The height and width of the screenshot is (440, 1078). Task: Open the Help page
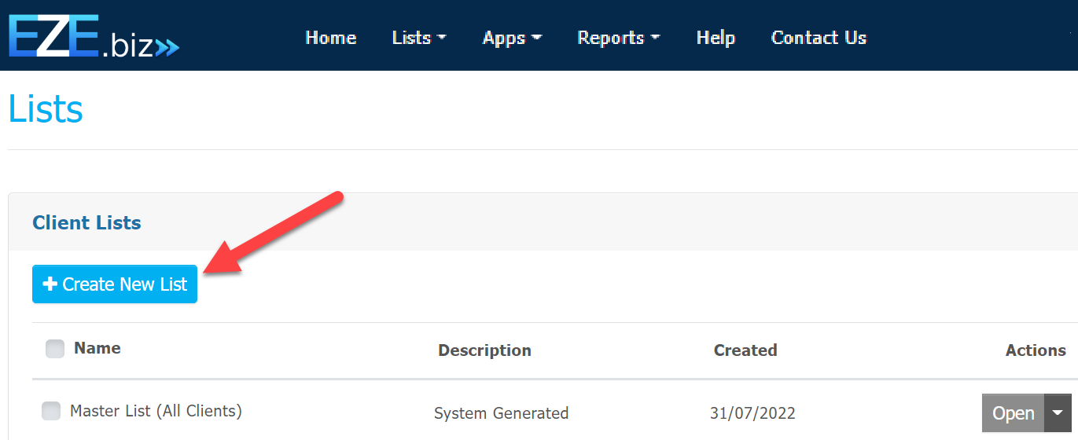(x=716, y=38)
